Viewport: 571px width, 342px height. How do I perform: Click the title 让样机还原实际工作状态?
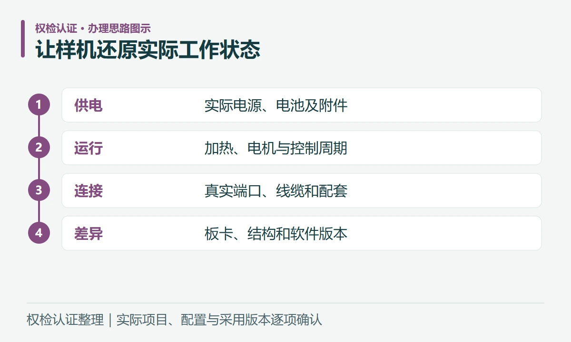148,49
